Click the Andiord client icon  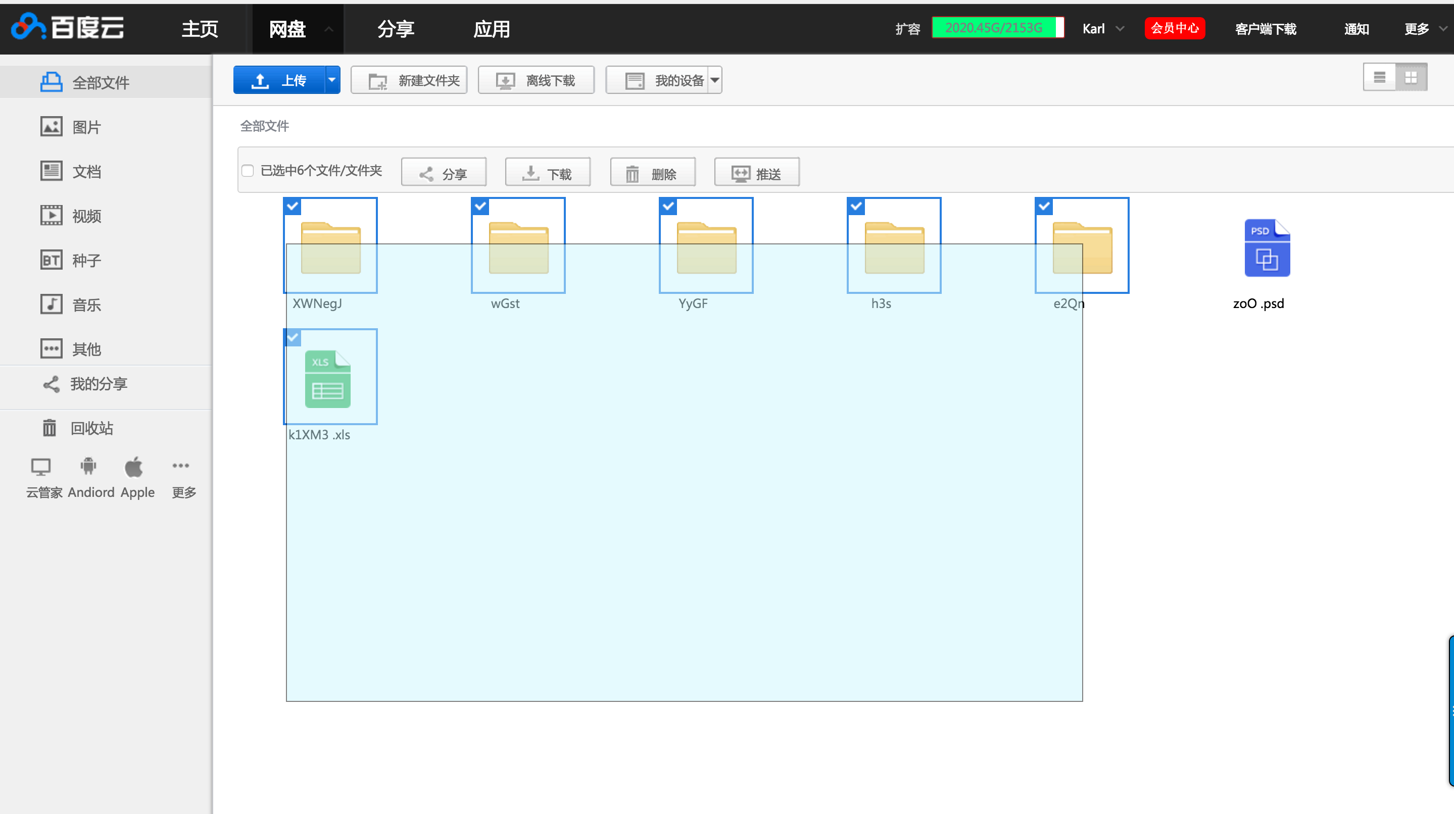point(88,467)
